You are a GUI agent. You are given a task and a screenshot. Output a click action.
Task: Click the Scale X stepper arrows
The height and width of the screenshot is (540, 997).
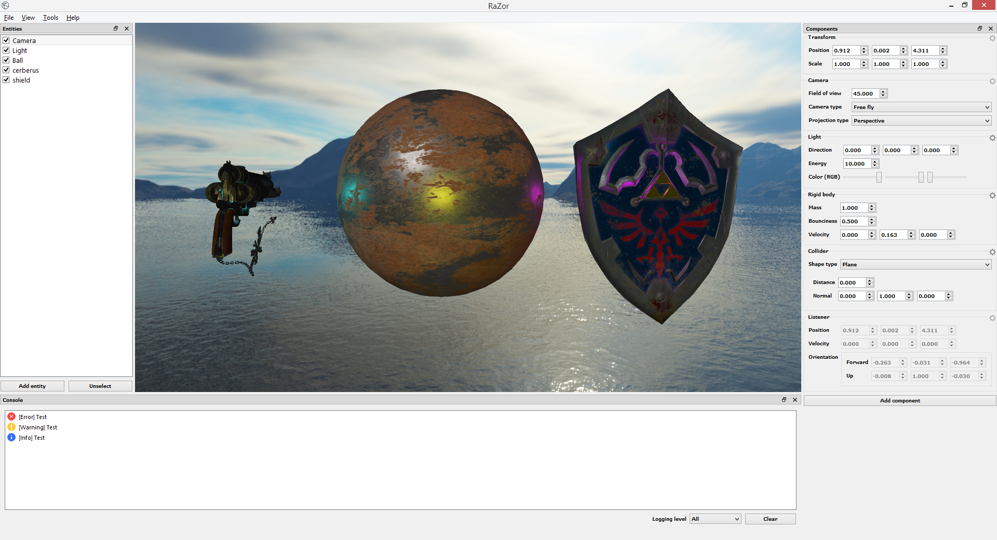(x=864, y=64)
